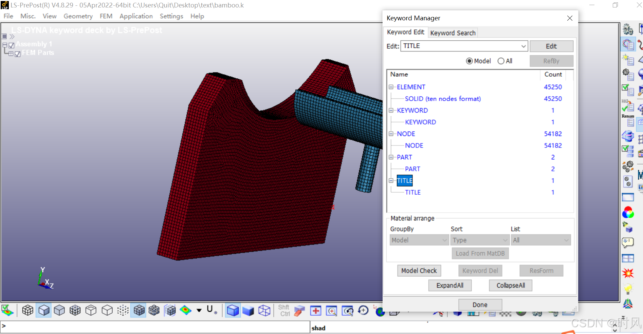Toggle geometry display cube icon
This screenshot has height=334, width=643.
[x=170, y=310]
